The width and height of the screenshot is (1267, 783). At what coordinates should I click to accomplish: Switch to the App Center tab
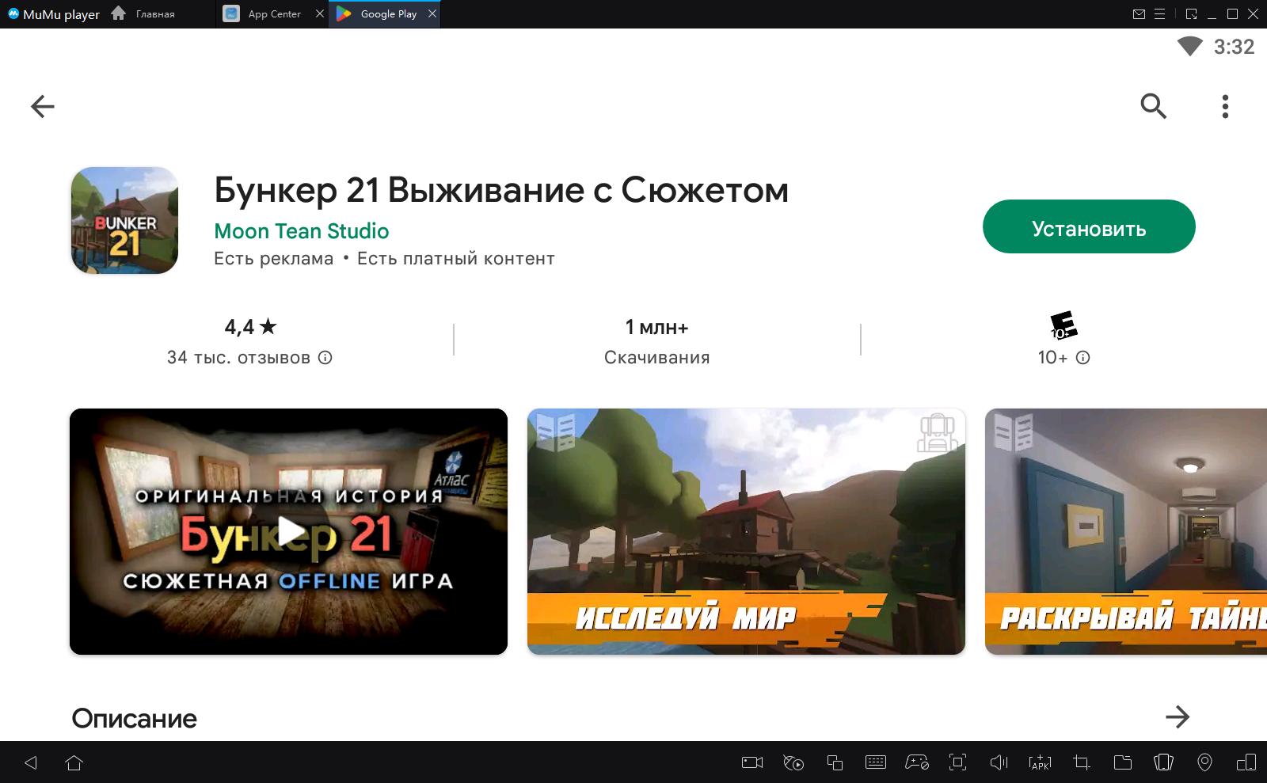tap(273, 14)
